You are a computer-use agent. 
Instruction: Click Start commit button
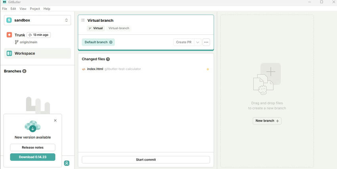(x=146, y=160)
